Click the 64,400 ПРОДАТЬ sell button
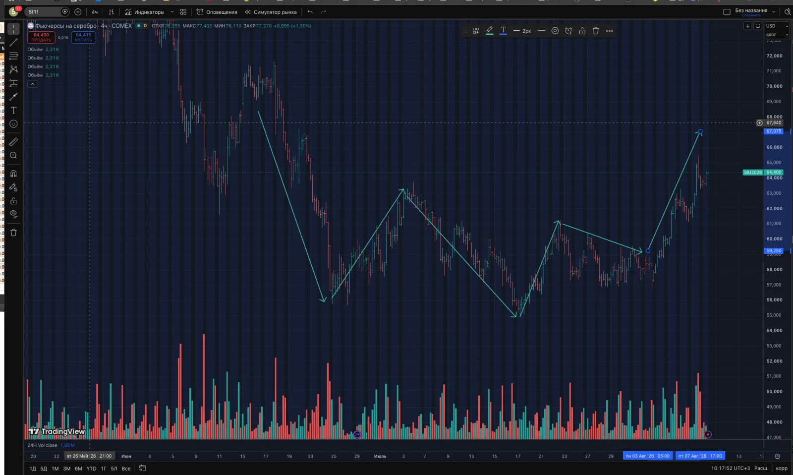The image size is (793, 475). point(41,37)
